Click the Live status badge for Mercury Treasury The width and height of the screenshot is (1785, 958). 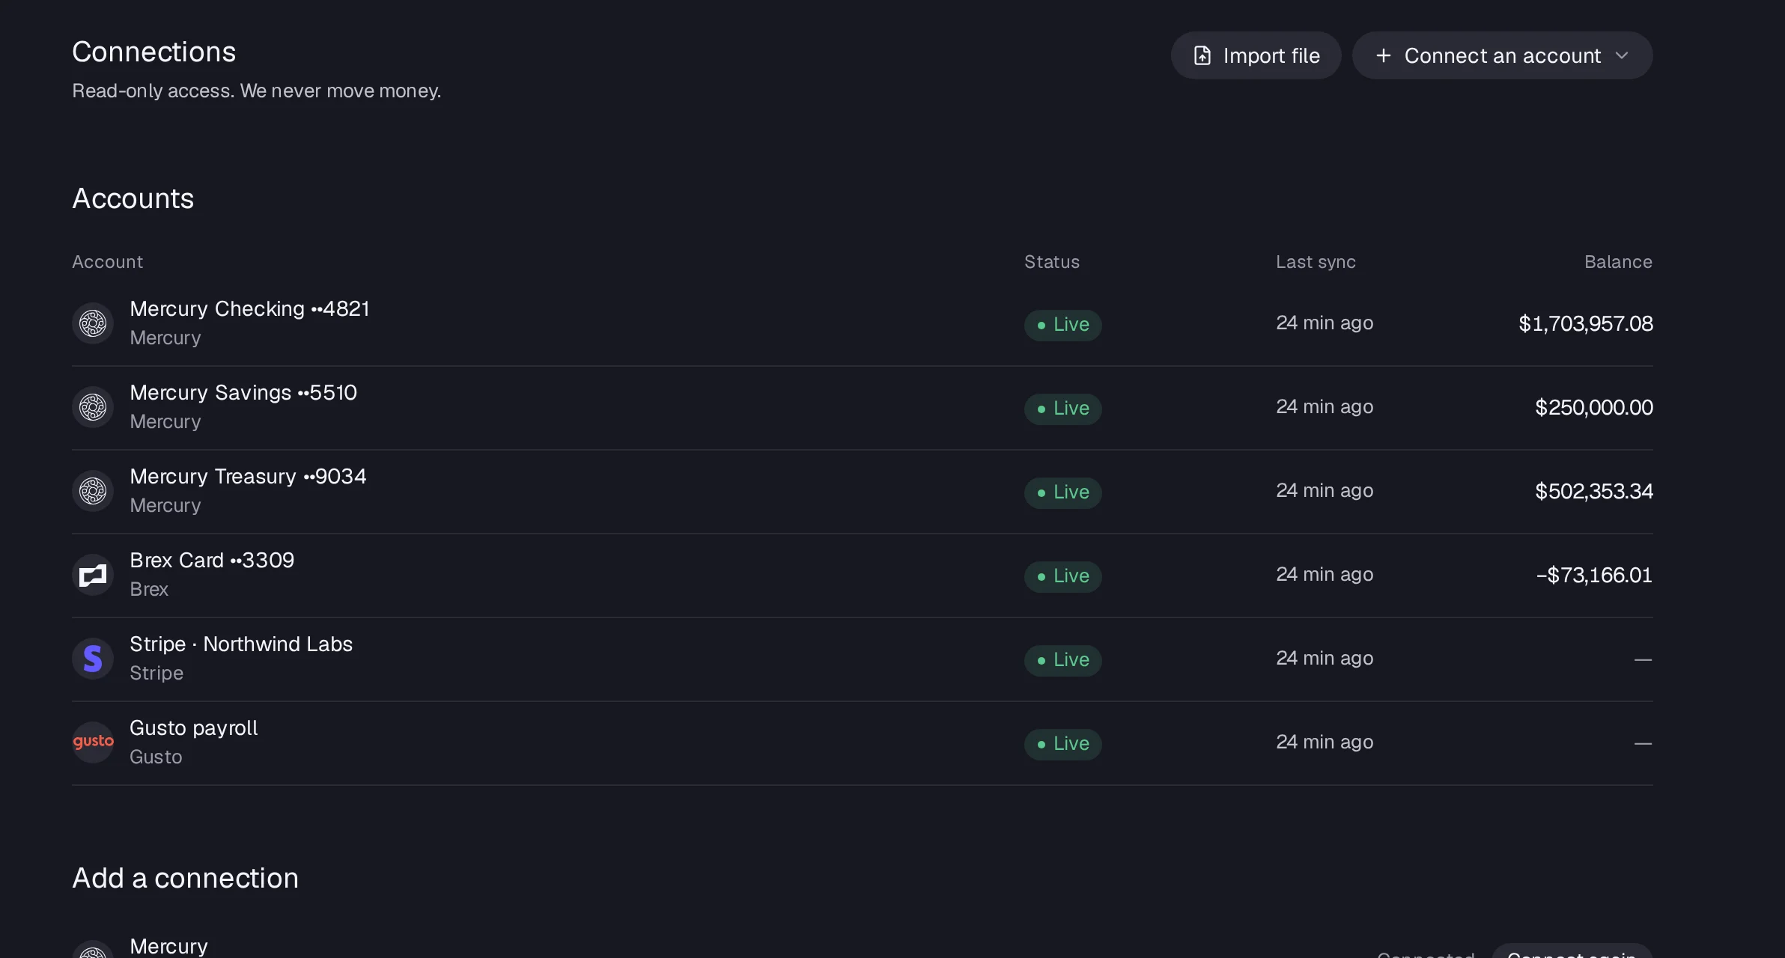pos(1062,492)
